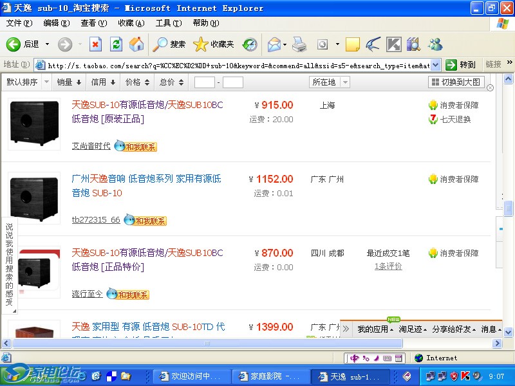Open thumbnail of the ¥1152.00 subwoofer
515x386 pixels.
click(34, 198)
